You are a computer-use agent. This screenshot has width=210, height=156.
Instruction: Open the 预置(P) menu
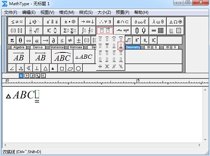coord(123,13)
